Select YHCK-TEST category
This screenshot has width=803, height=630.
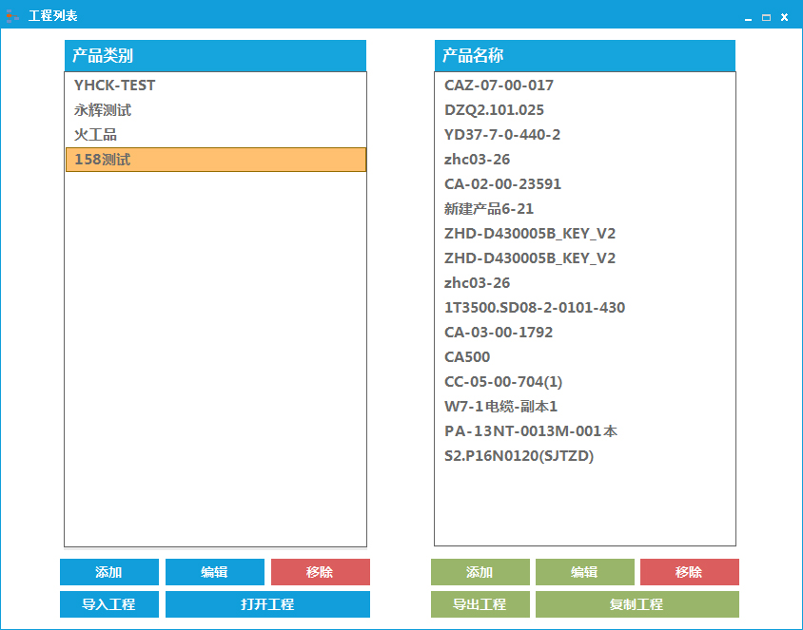115,86
